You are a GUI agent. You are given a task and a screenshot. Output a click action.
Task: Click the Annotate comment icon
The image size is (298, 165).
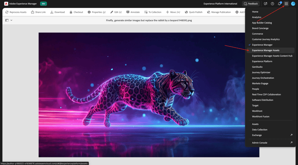point(128,12)
